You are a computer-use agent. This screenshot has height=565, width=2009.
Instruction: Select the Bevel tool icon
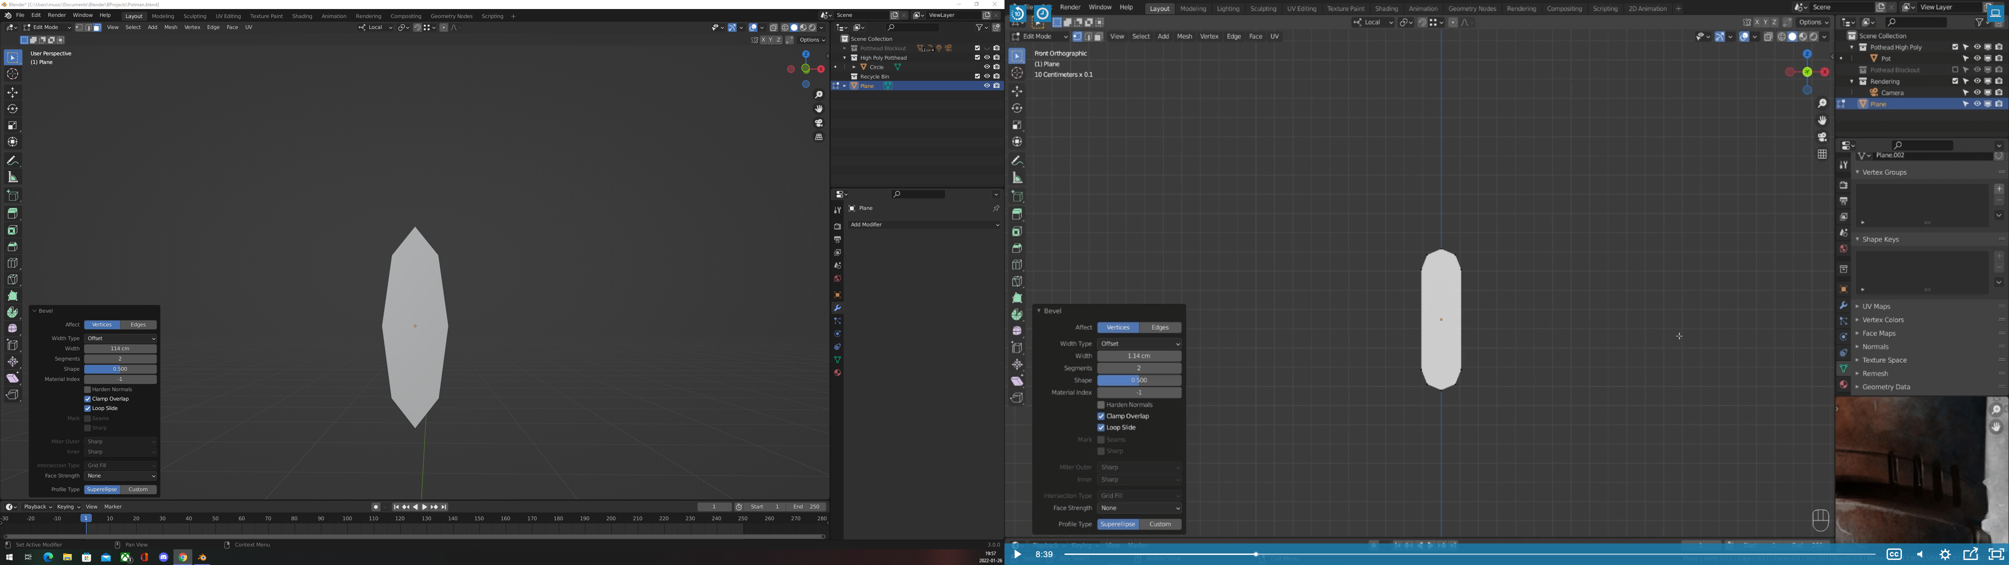(13, 247)
